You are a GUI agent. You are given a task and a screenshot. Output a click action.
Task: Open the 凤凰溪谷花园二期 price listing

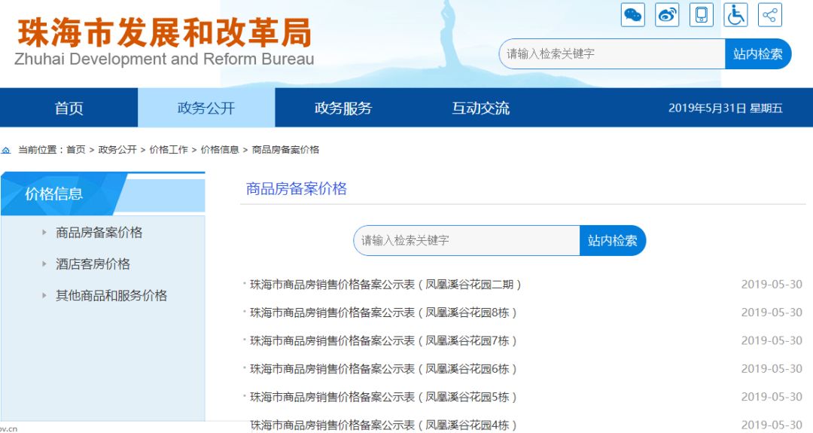coord(385,285)
